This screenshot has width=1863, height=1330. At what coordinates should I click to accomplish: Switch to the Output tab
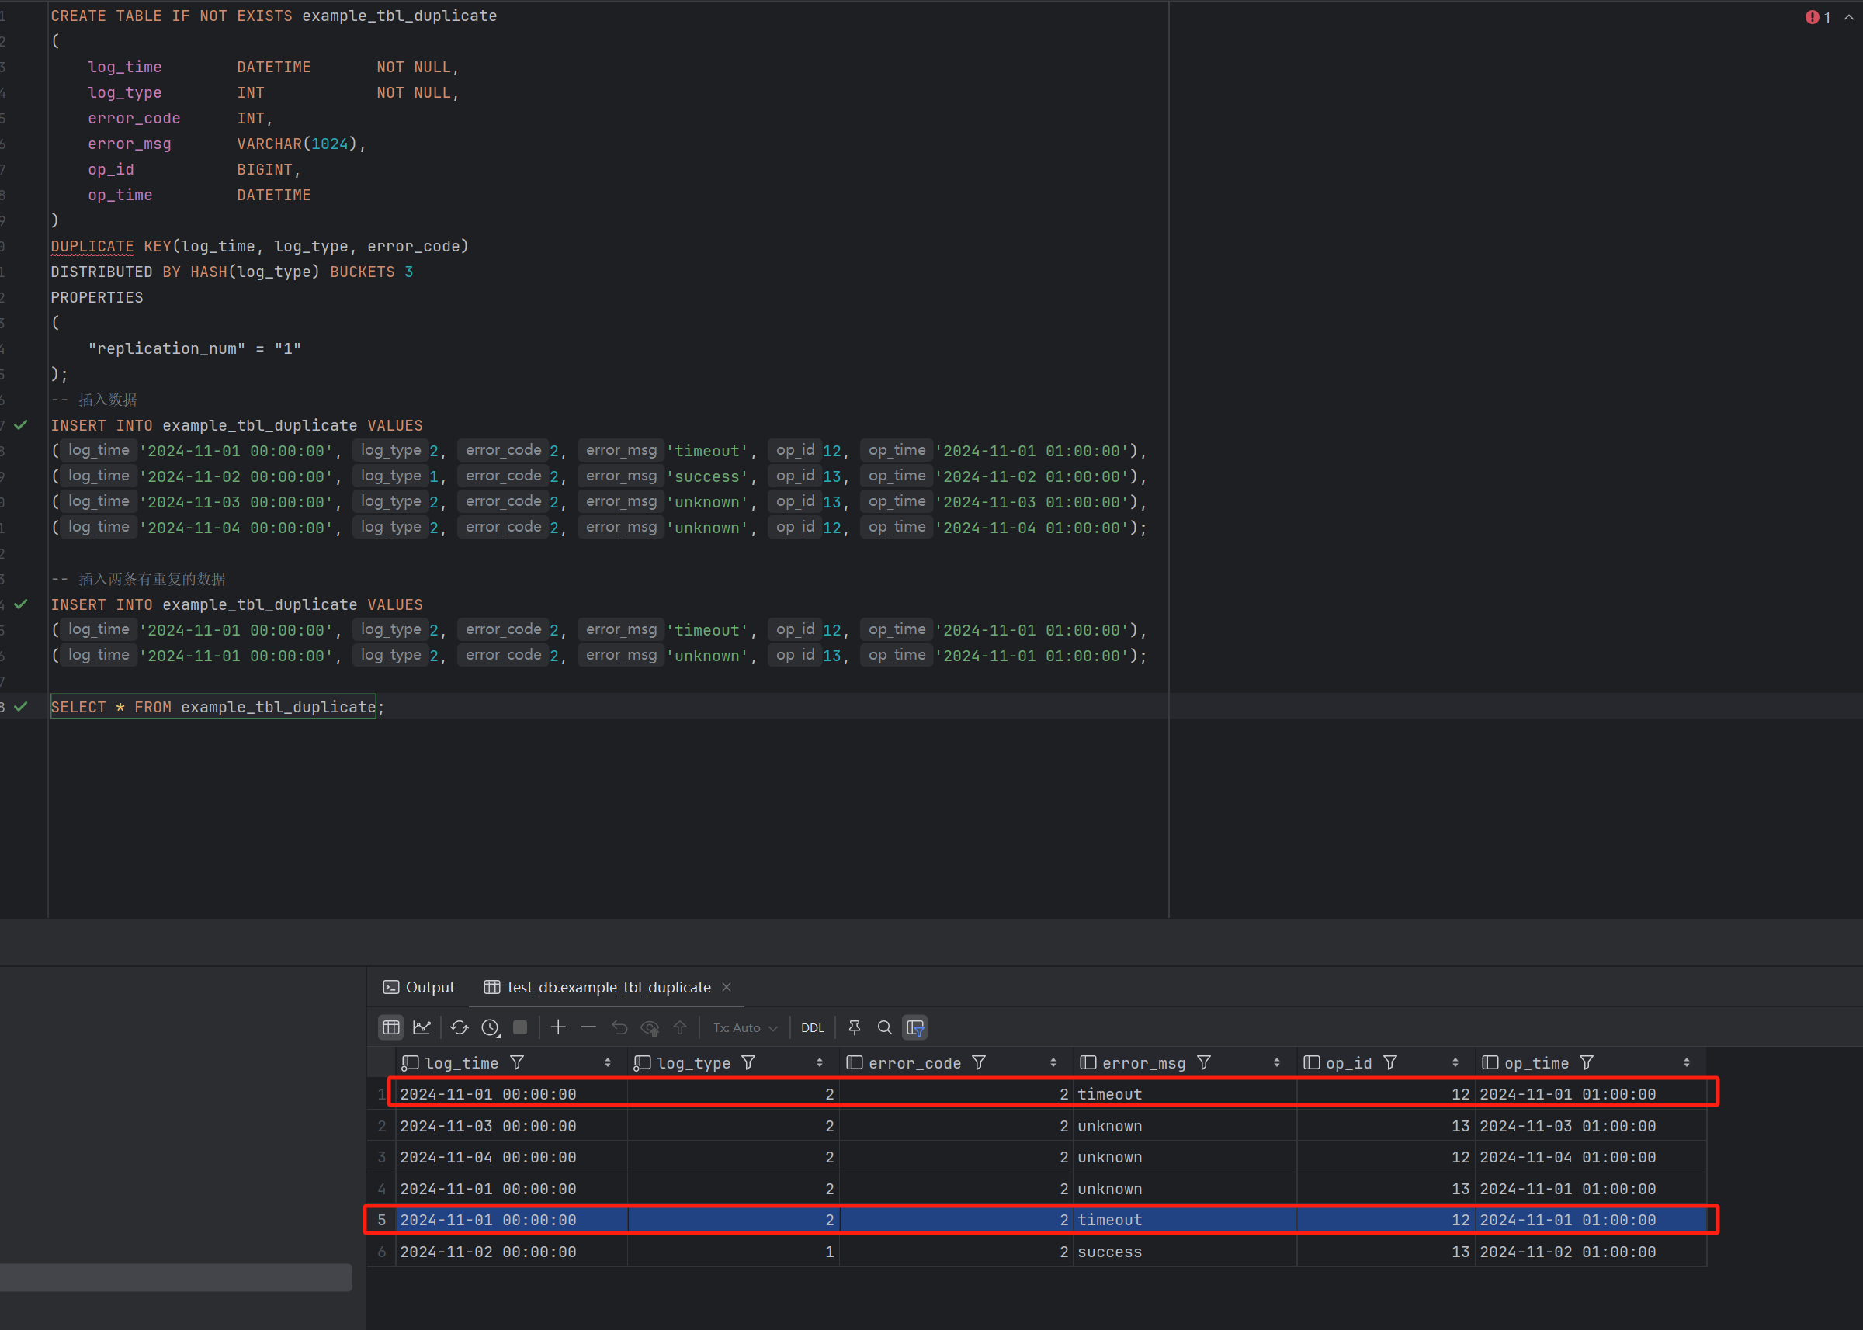tap(418, 987)
